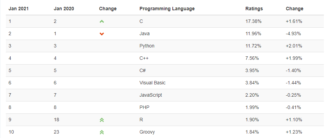The height and width of the screenshot is (138, 329).
Task: Click the 3.84% rating value
Action: pyautogui.click(x=252, y=83)
